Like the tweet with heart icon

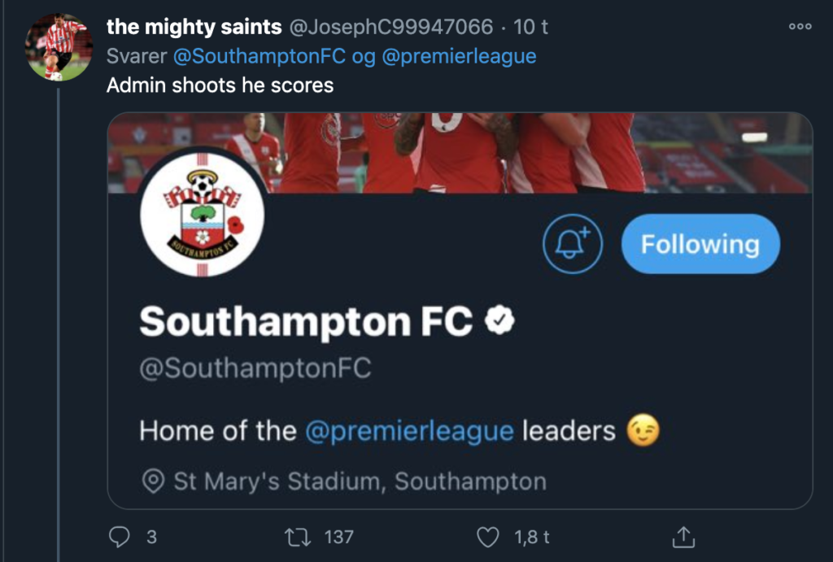click(x=487, y=537)
